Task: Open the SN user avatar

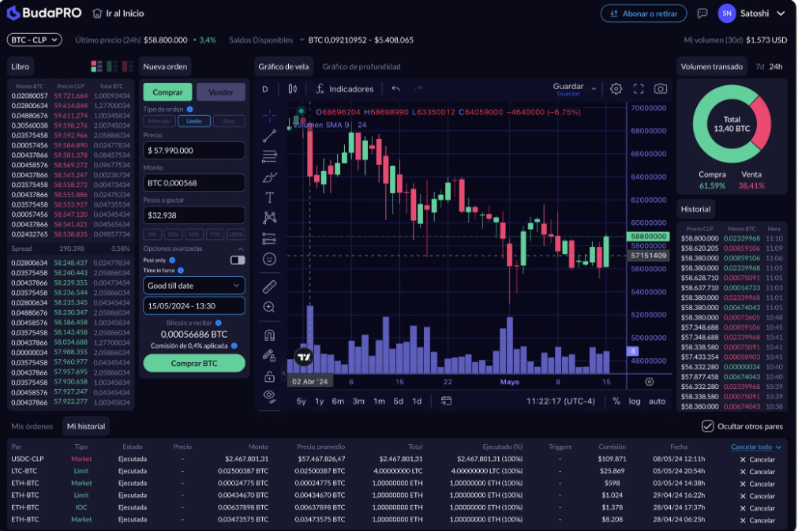Action: tap(727, 13)
